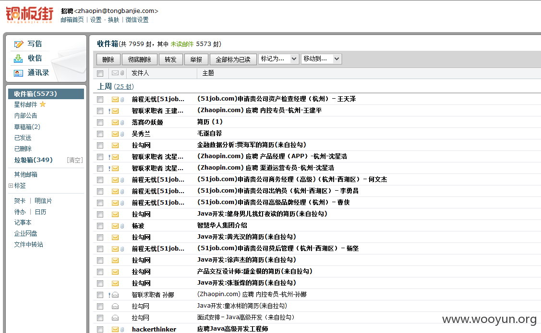Click envelope icon in the column header

coord(115,73)
